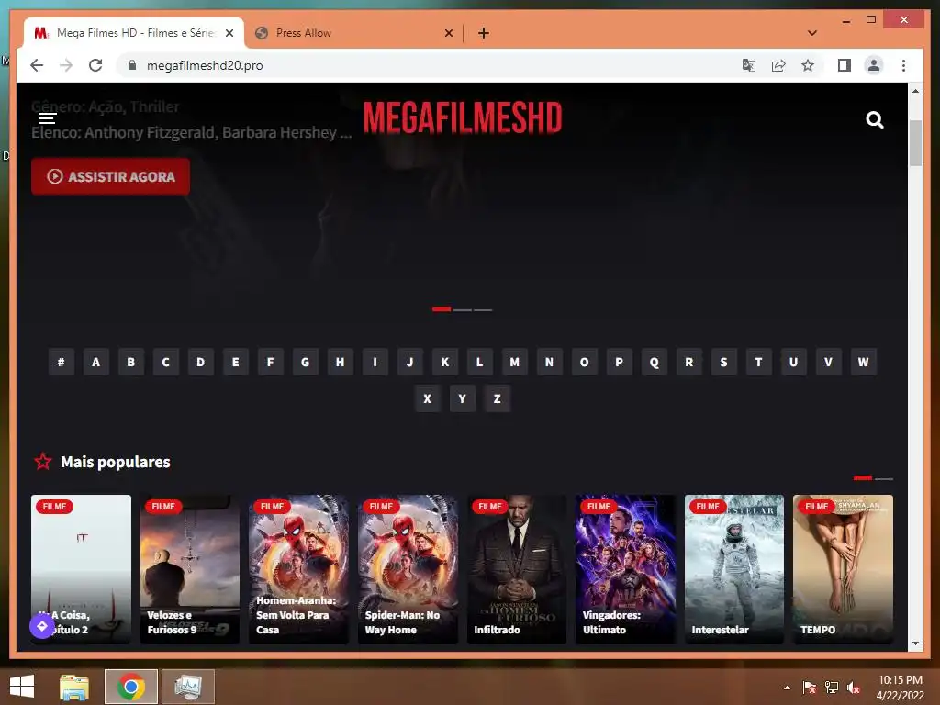This screenshot has width=940, height=705.
Task: Open Velozes e Furiosos 9 poster
Action: tap(190, 569)
